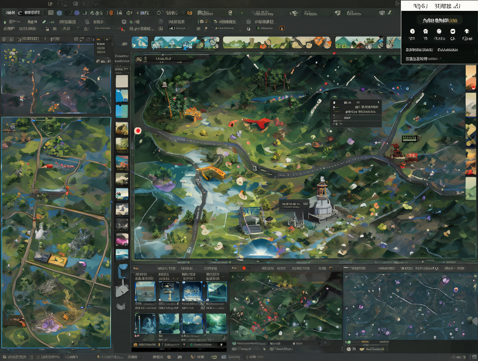Click the dark info tooltip panel on the main map

[356, 113]
